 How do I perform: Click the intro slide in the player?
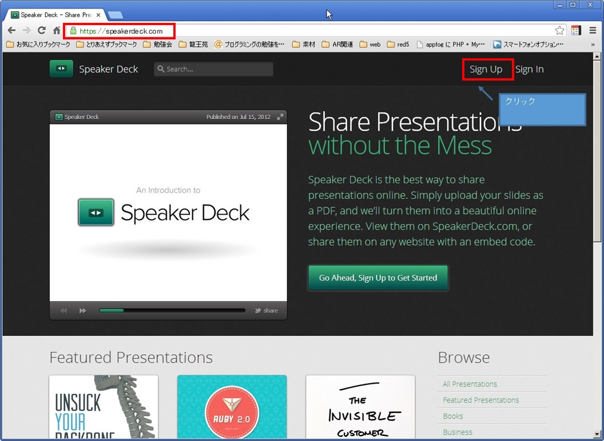168,213
